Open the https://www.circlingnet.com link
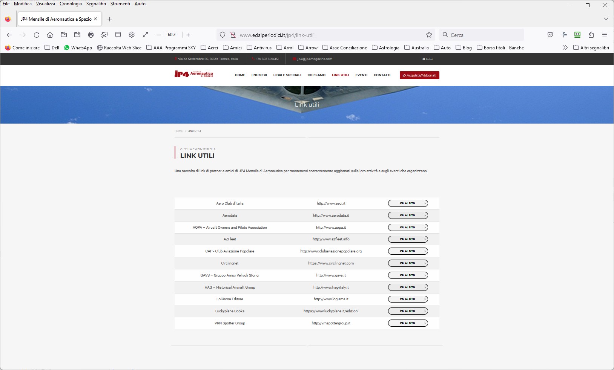The width and height of the screenshot is (614, 370). [331, 263]
